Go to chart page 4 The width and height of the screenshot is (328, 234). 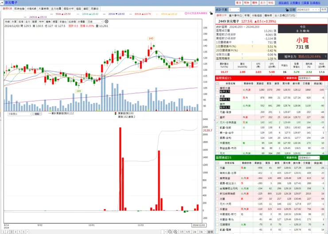[16, 232]
